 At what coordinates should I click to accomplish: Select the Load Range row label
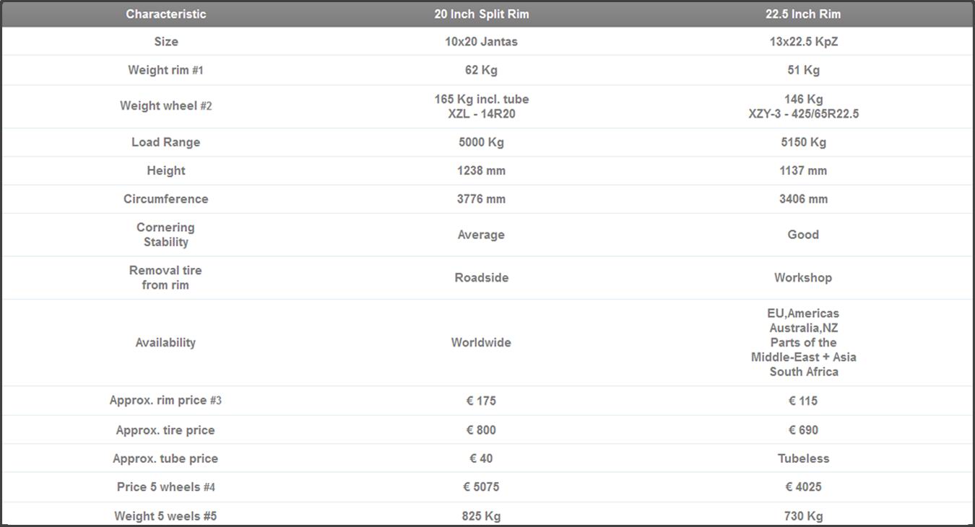(x=165, y=142)
